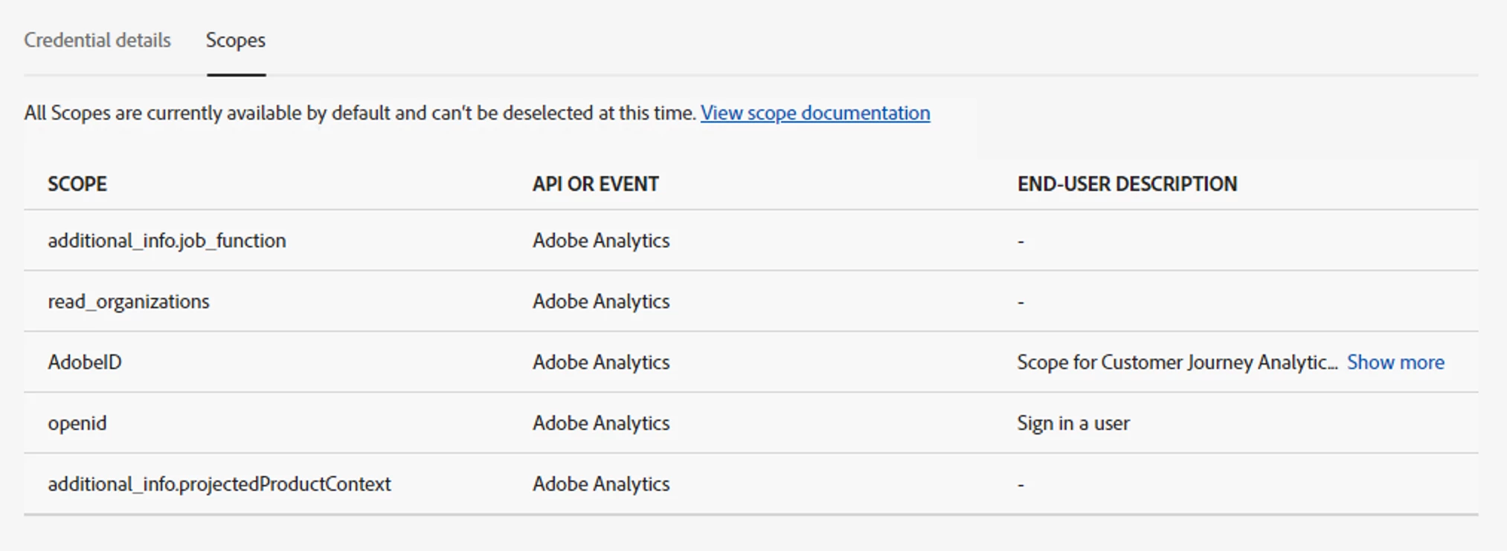Screen dimensions: 1507x551
Task: Click the API OR EVENT column header
Action: click(595, 184)
